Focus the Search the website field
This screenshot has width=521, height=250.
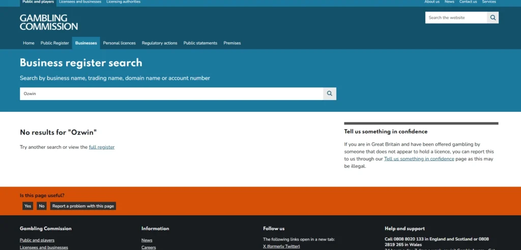(456, 18)
